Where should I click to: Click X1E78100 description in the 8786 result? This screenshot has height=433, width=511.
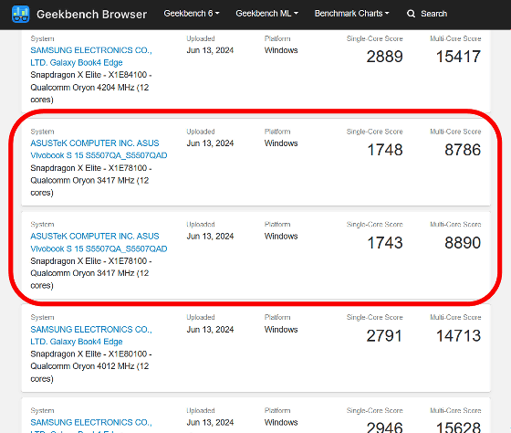[91, 180]
